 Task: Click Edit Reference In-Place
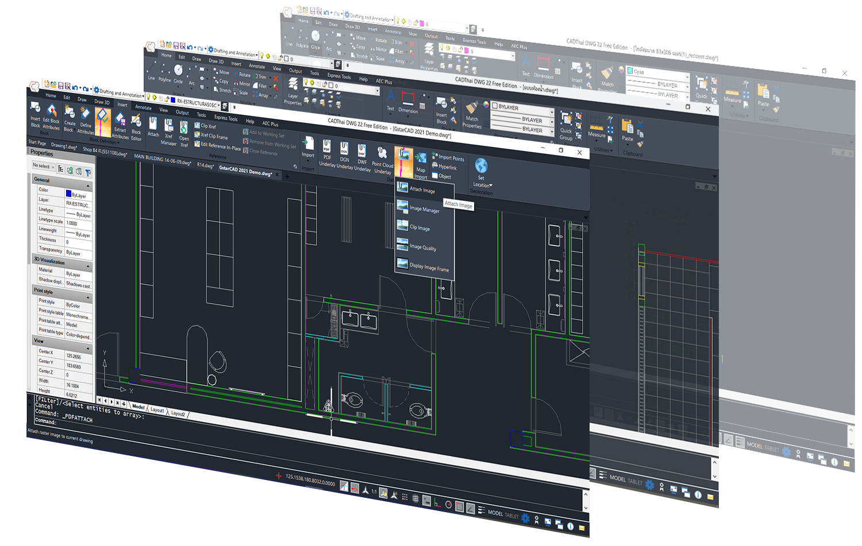[x=217, y=146]
